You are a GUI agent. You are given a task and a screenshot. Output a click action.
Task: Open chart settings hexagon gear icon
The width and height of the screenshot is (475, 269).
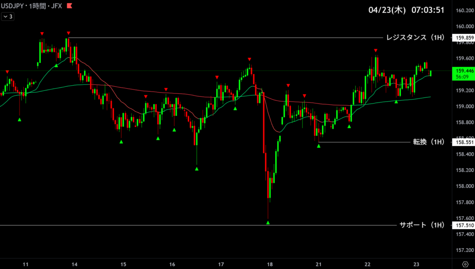coord(464,264)
